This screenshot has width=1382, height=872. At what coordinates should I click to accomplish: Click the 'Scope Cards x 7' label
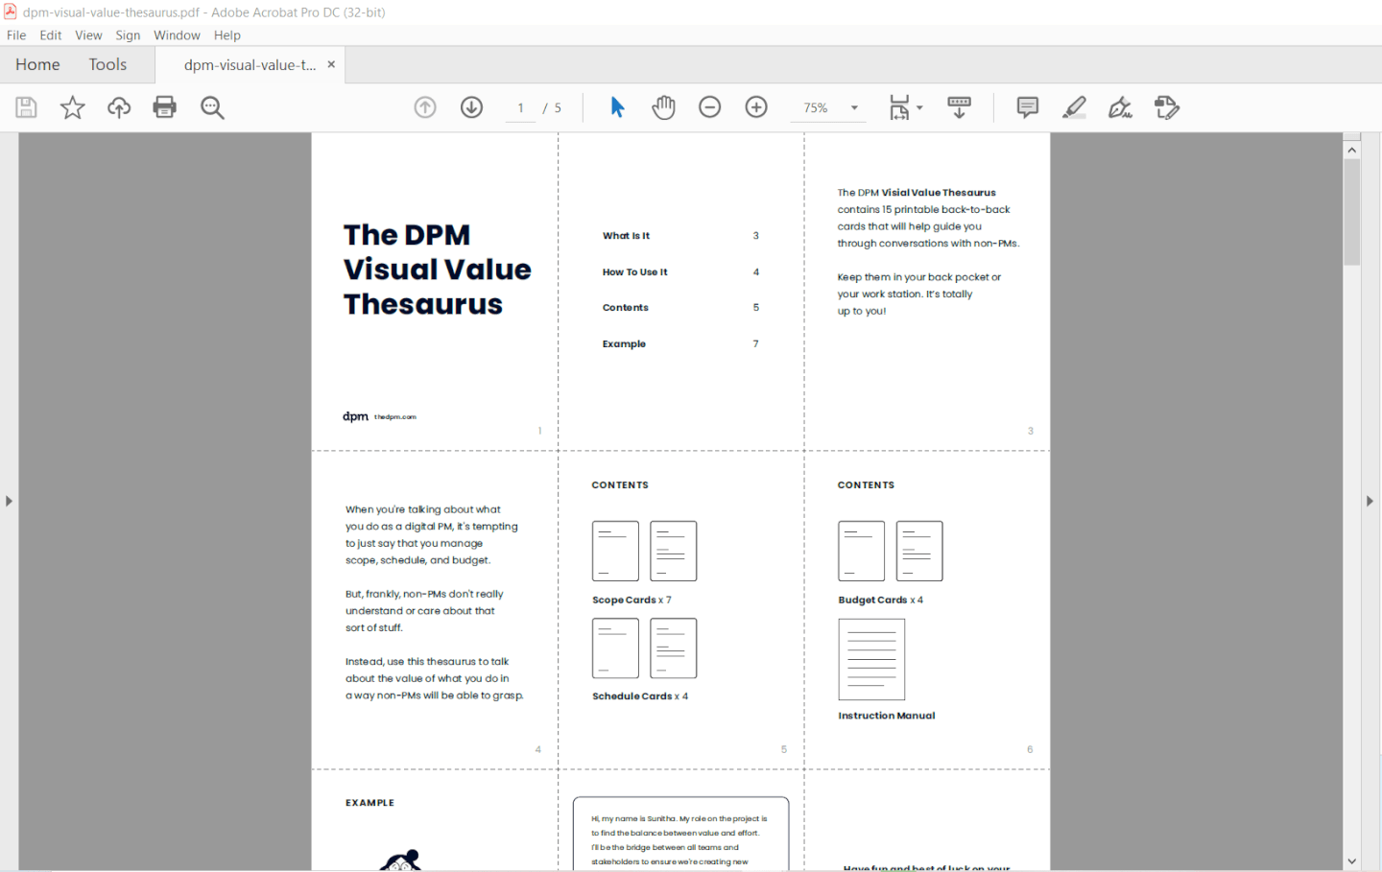pos(631,601)
